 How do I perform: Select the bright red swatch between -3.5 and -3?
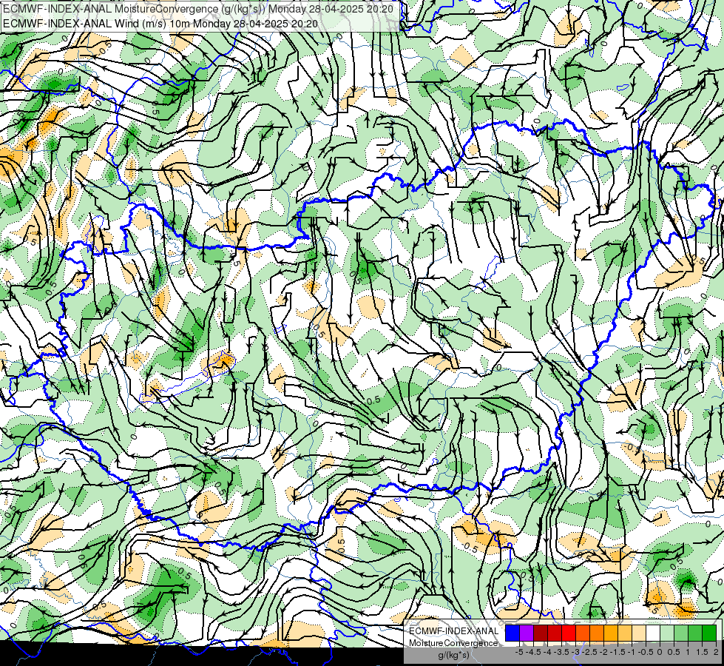click(x=569, y=633)
